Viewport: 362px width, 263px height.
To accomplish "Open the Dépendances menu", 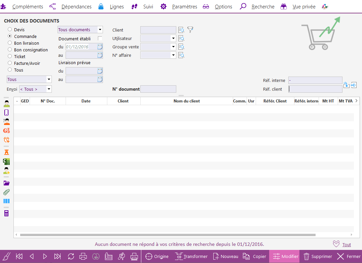I will point(76,7).
